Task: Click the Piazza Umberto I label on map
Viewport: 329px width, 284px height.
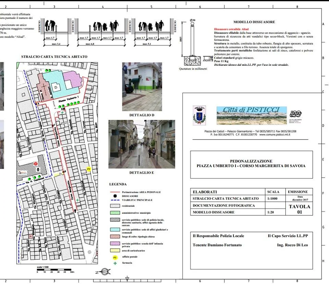Action: coord(69,99)
